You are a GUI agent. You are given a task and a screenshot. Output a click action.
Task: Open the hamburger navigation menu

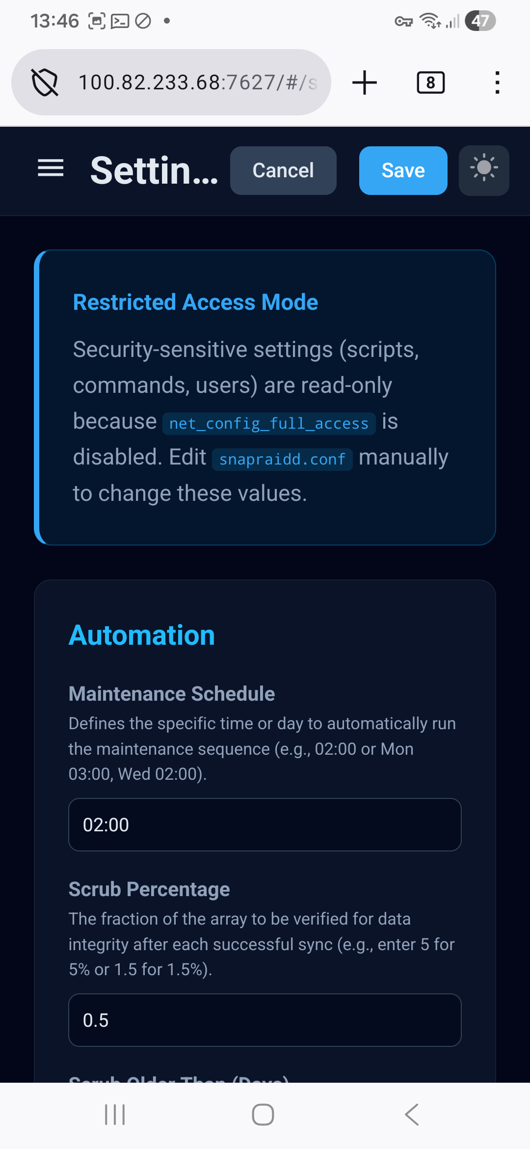click(51, 168)
